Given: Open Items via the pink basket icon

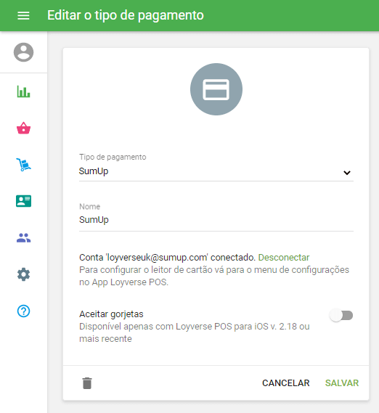Looking at the screenshot, I should pyautogui.click(x=23, y=128).
